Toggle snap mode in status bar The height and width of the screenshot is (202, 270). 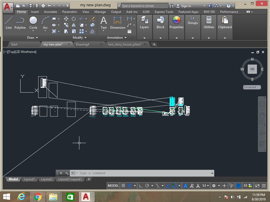[129, 185]
